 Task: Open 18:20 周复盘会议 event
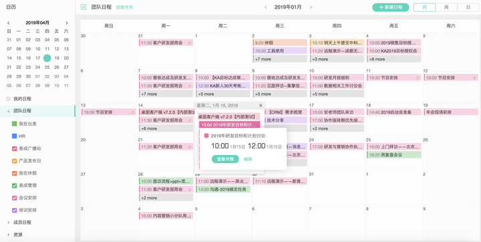pos(394,155)
